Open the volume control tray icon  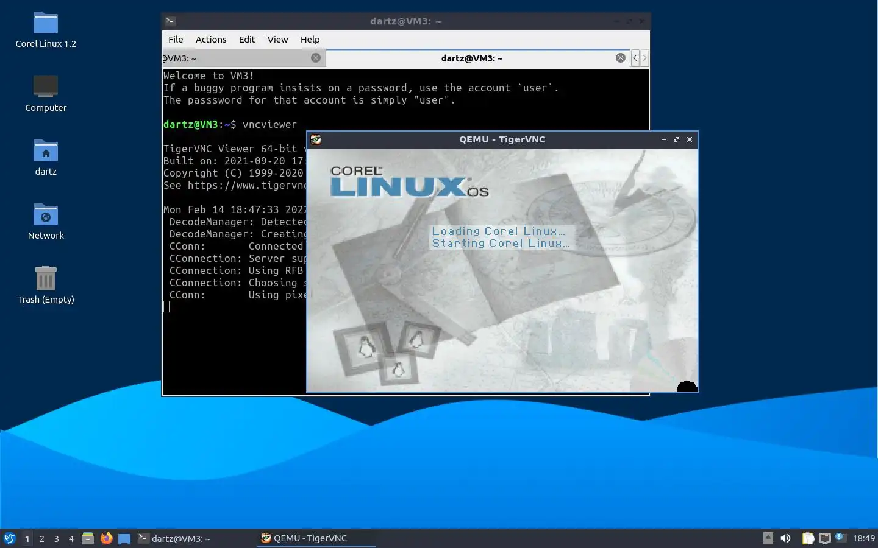pos(786,538)
